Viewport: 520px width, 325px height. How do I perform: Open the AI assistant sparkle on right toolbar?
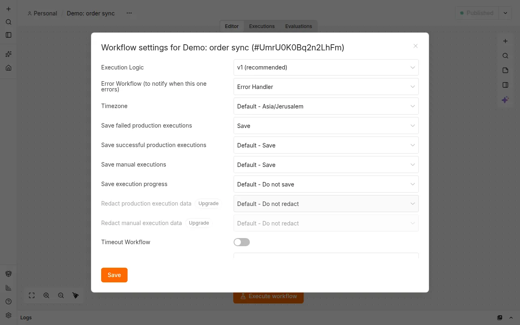tap(505, 100)
